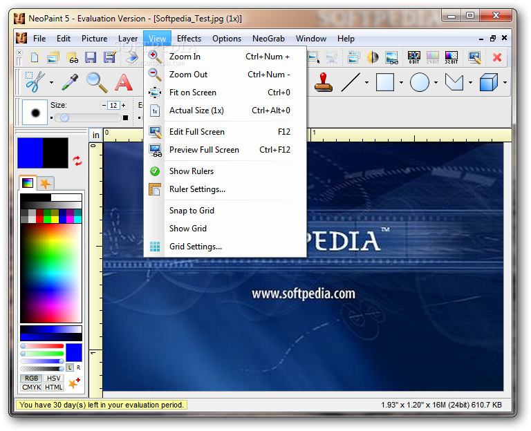Choose Preview Full Screen
The image size is (531, 431).
[225, 149]
